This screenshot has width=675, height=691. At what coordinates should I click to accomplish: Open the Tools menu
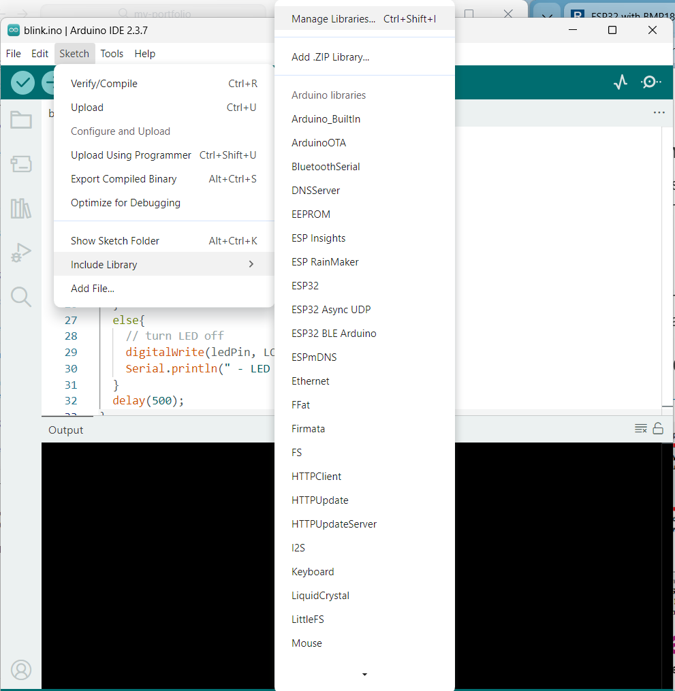112,54
